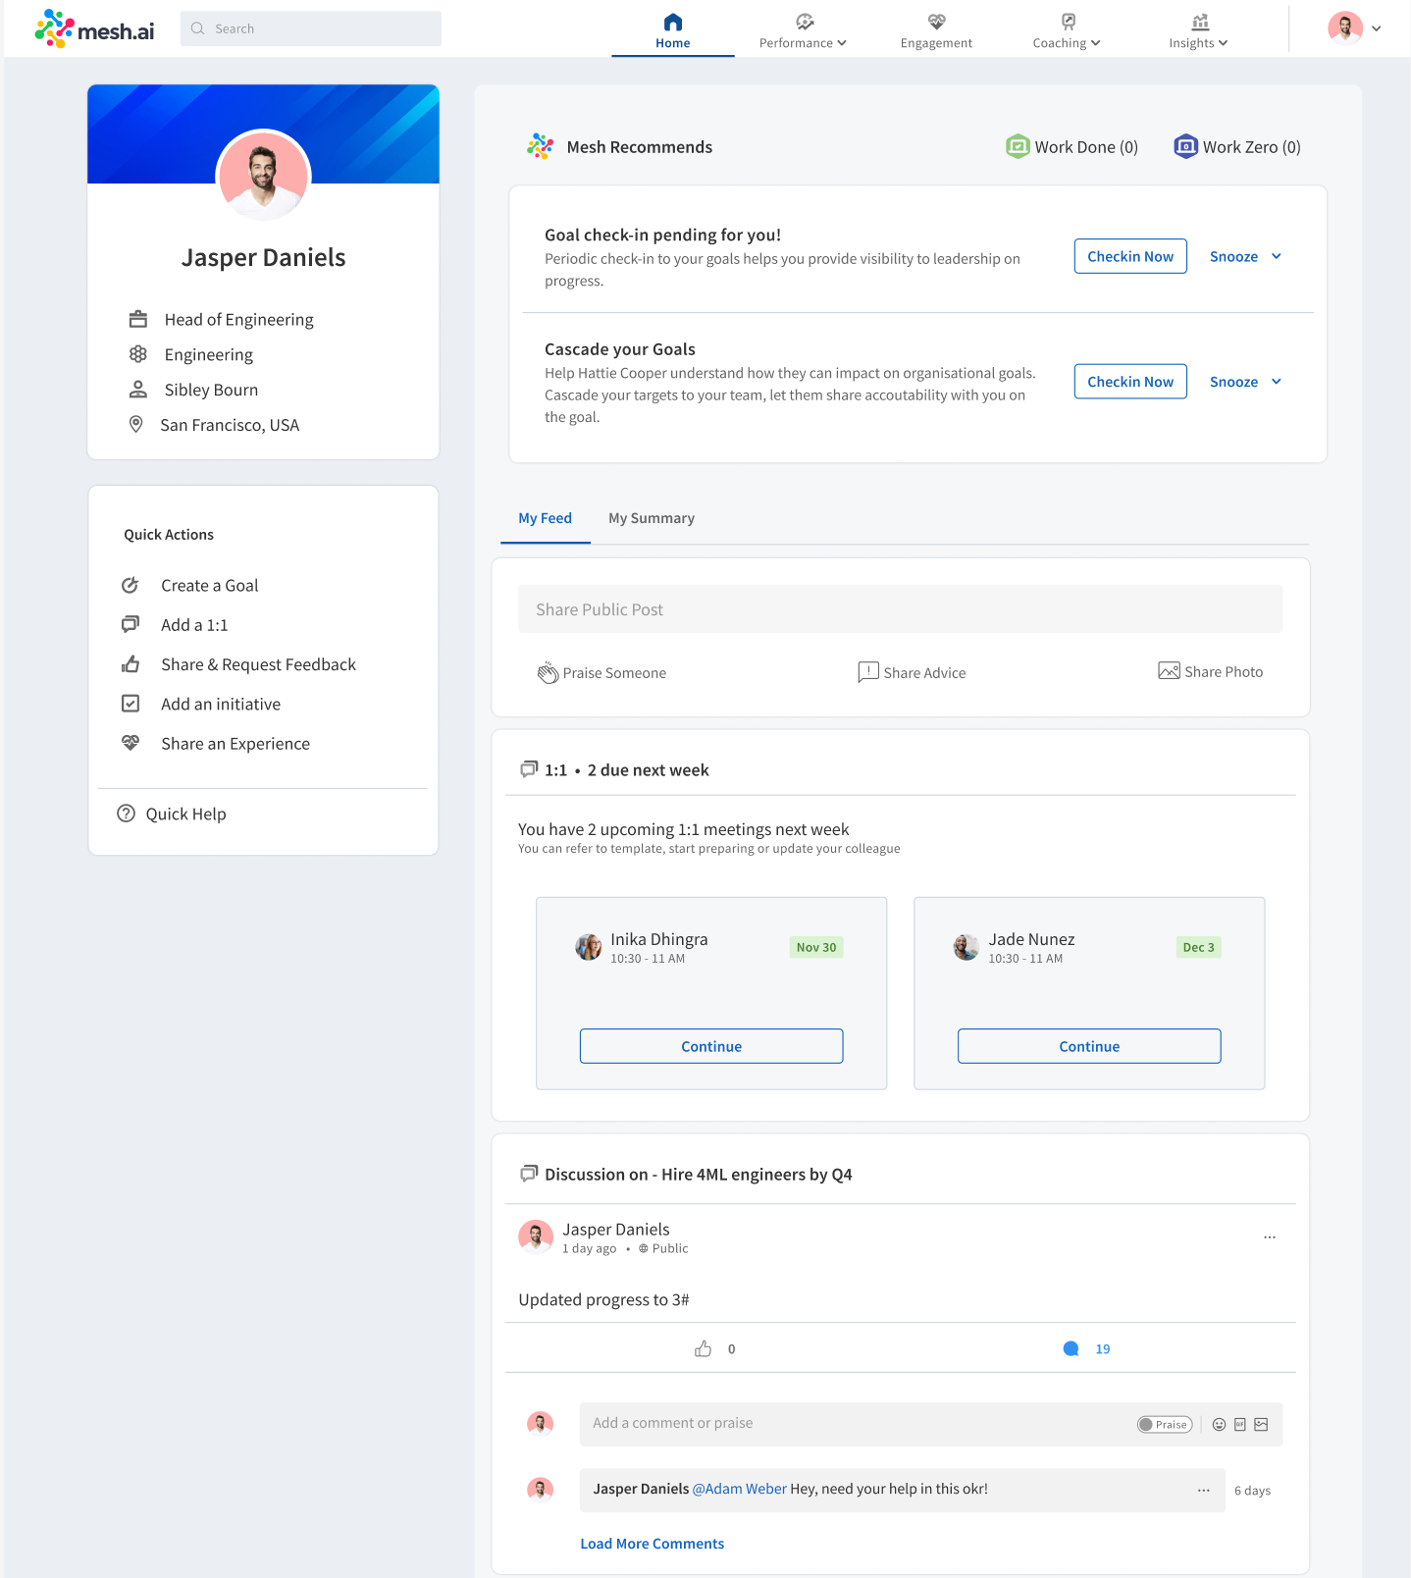1411x1578 pixels.
Task: Click Jasper Daniels post author avatar
Action: [536, 1237]
